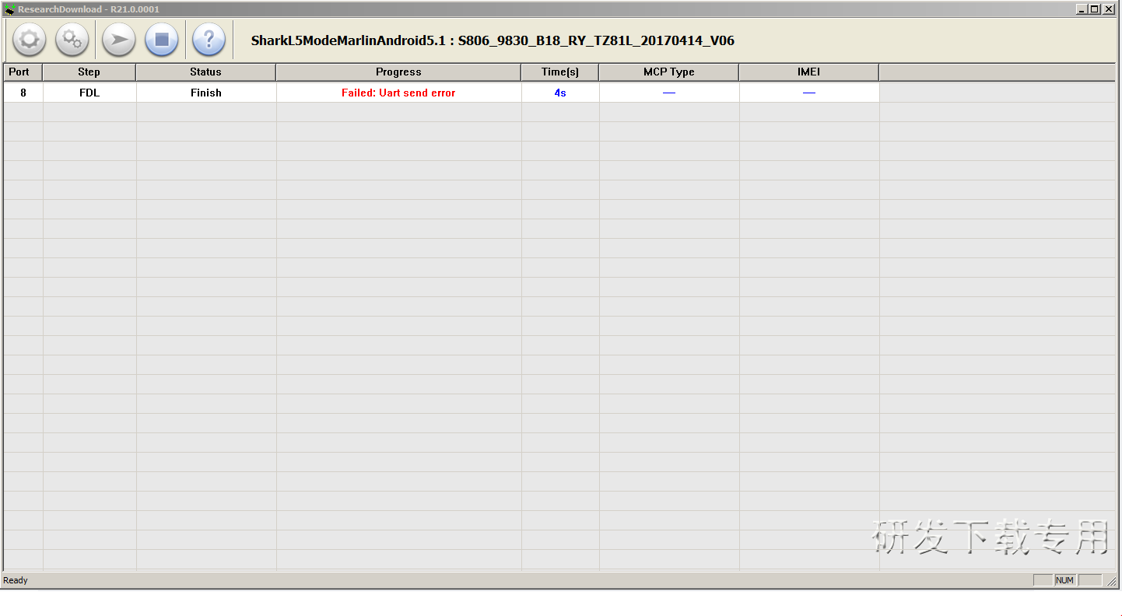Click the IMEI dash cell
Viewport: 1122px width, 616px height.
coord(809,93)
